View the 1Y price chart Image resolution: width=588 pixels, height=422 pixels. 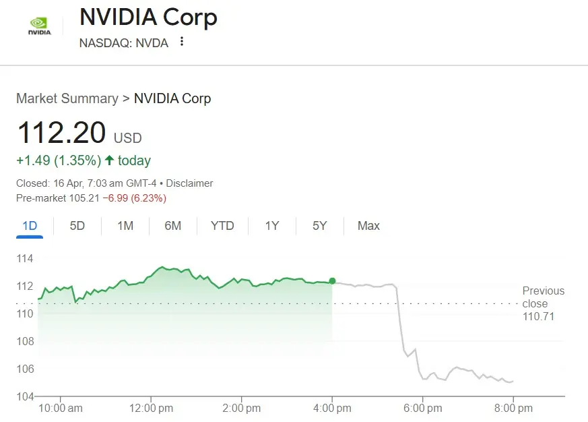tap(271, 226)
